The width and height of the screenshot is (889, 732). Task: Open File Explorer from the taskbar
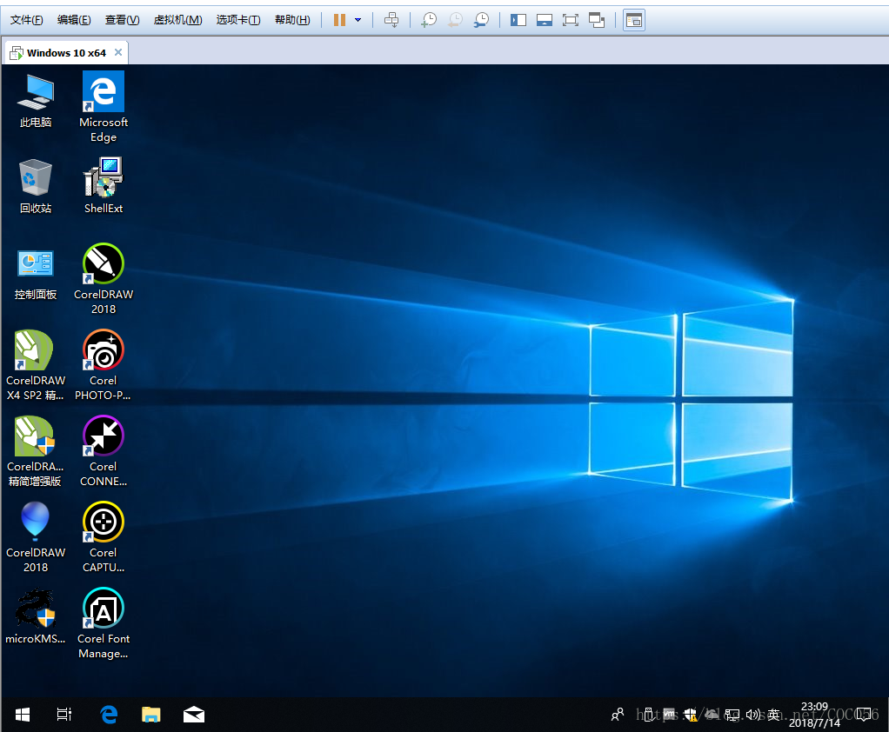tap(150, 715)
